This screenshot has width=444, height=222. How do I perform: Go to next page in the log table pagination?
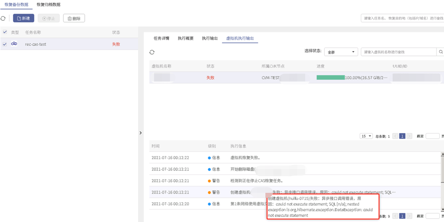click(x=409, y=216)
